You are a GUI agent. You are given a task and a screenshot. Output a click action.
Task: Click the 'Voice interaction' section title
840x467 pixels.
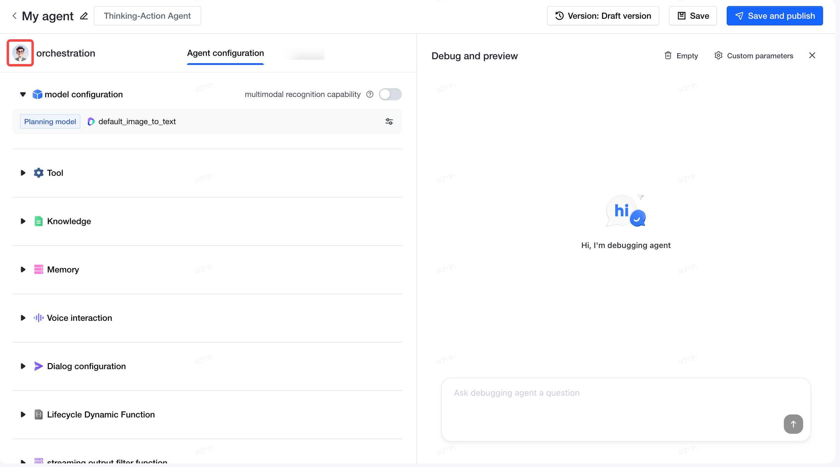coord(79,318)
